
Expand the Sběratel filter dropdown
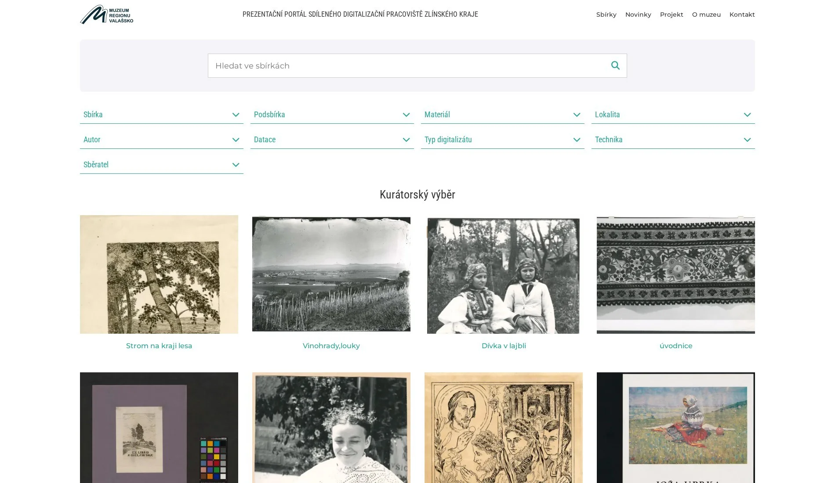pyautogui.click(x=162, y=165)
